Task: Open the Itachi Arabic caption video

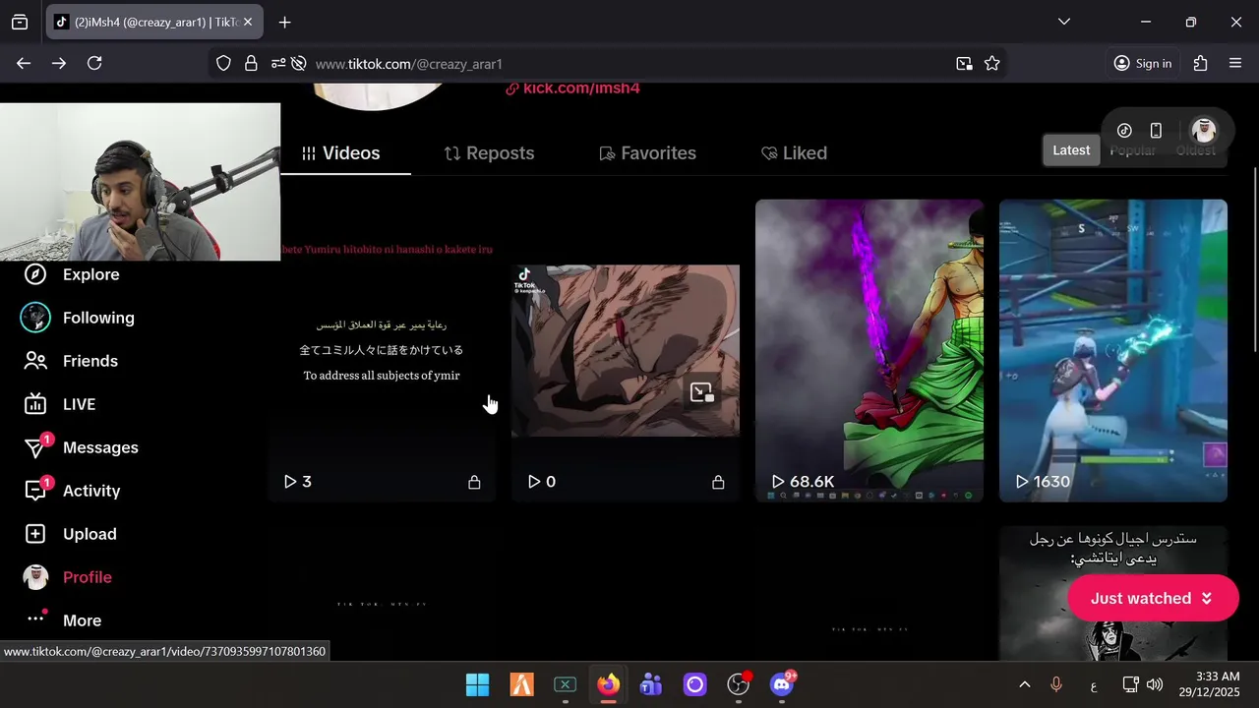Action: [x=1113, y=594]
